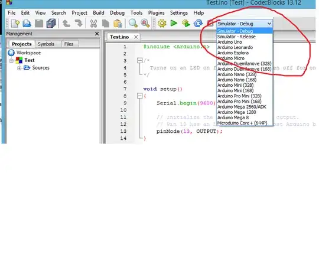The width and height of the screenshot is (319, 255).
Task: Click the Undo arrow icon
Action: coord(66,24)
